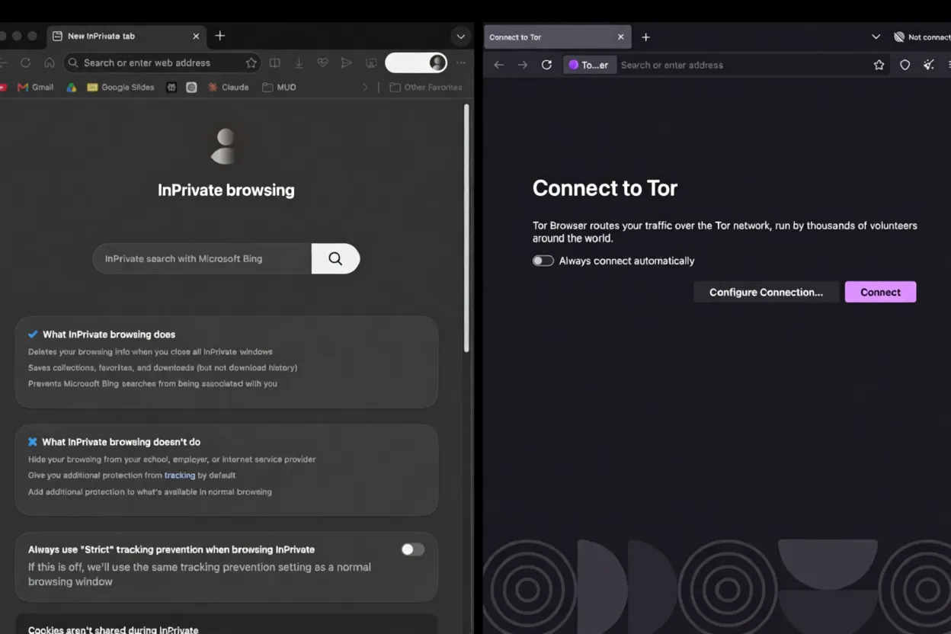The image size is (951, 634).
Task: Select the Connect to Tor tab
Action: pyautogui.click(x=557, y=37)
